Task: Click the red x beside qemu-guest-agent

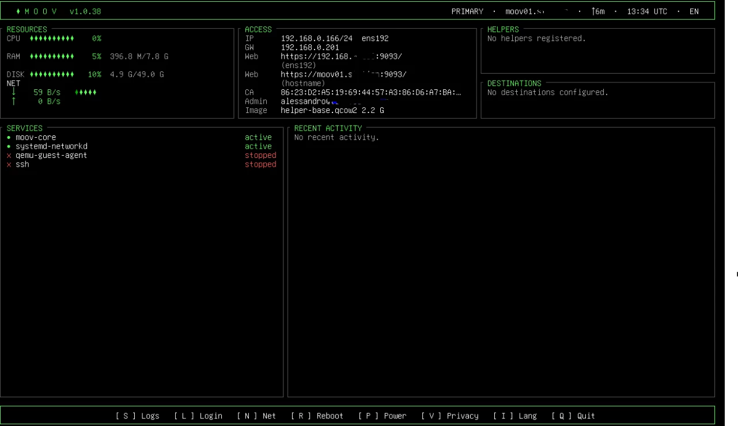Action: [9, 156]
